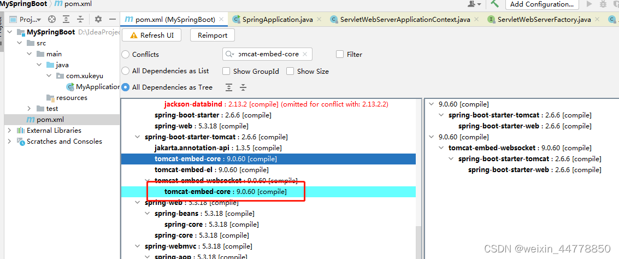Collapse the src folder node

(19, 43)
